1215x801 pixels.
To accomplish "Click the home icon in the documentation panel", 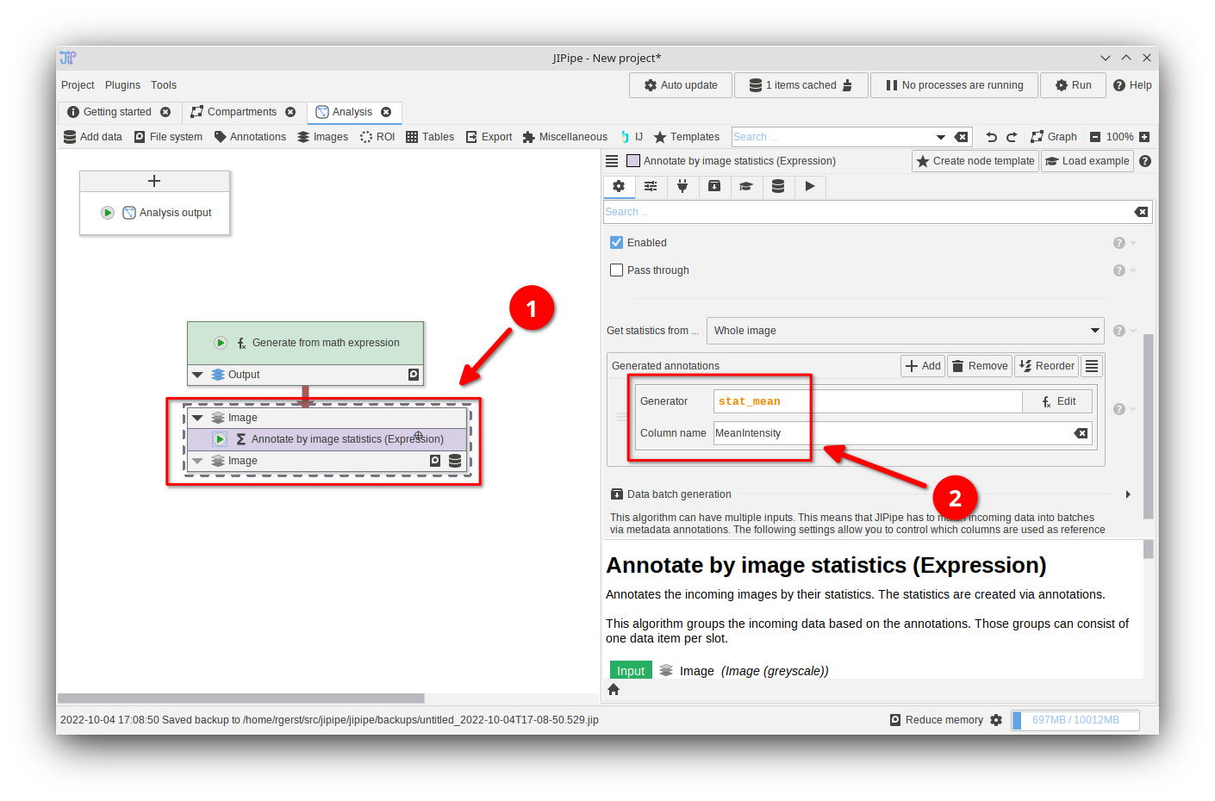I will [x=614, y=689].
